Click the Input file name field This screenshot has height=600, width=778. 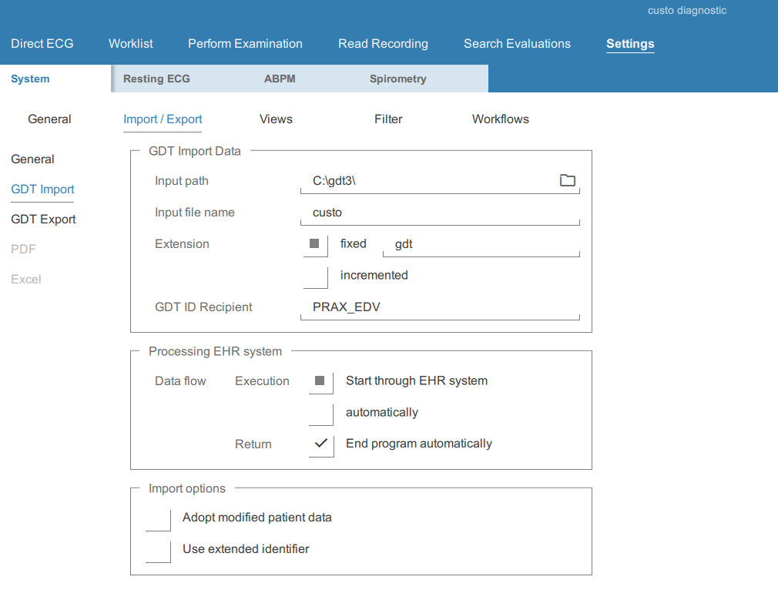click(439, 213)
